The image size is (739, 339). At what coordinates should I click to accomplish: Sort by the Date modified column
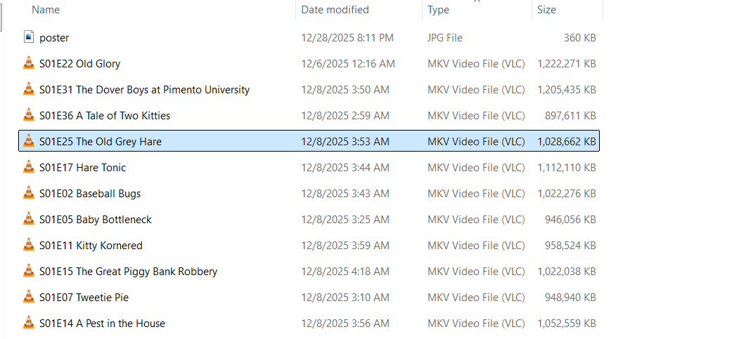click(x=335, y=10)
